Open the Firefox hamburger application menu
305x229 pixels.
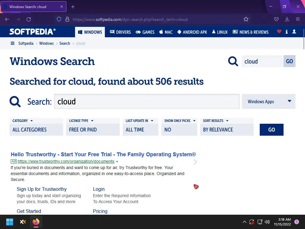coord(298,19)
